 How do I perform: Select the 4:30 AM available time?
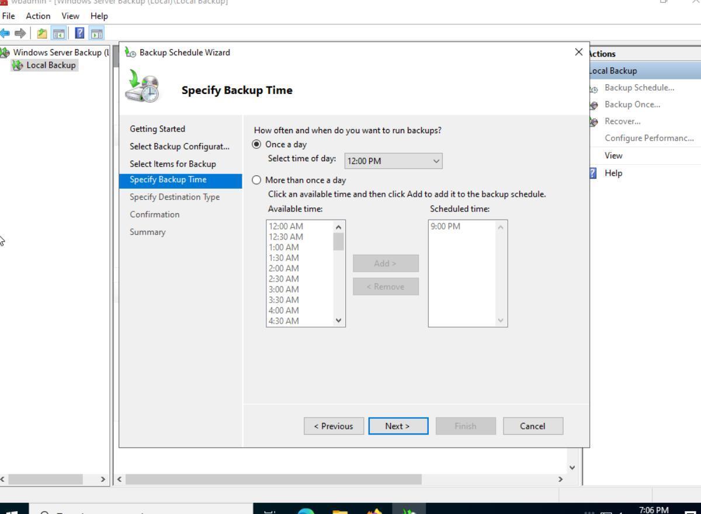284,321
